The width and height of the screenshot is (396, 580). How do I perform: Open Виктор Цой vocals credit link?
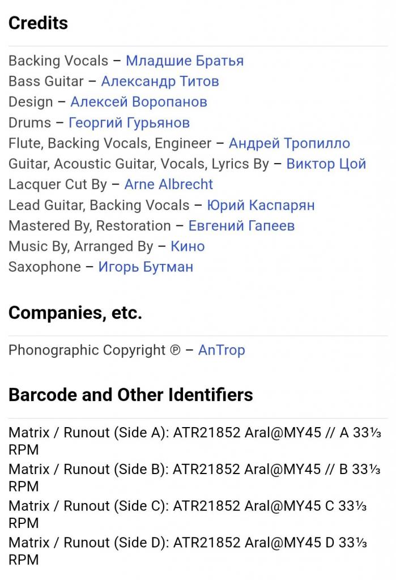coord(326,164)
